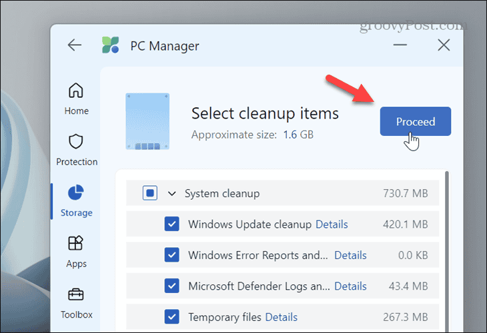Open Details for Microsoft Defender Logs
The height and width of the screenshot is (333, 487).
point(350,286)
